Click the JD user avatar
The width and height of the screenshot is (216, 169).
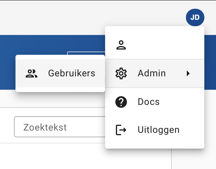click(195, 17)
